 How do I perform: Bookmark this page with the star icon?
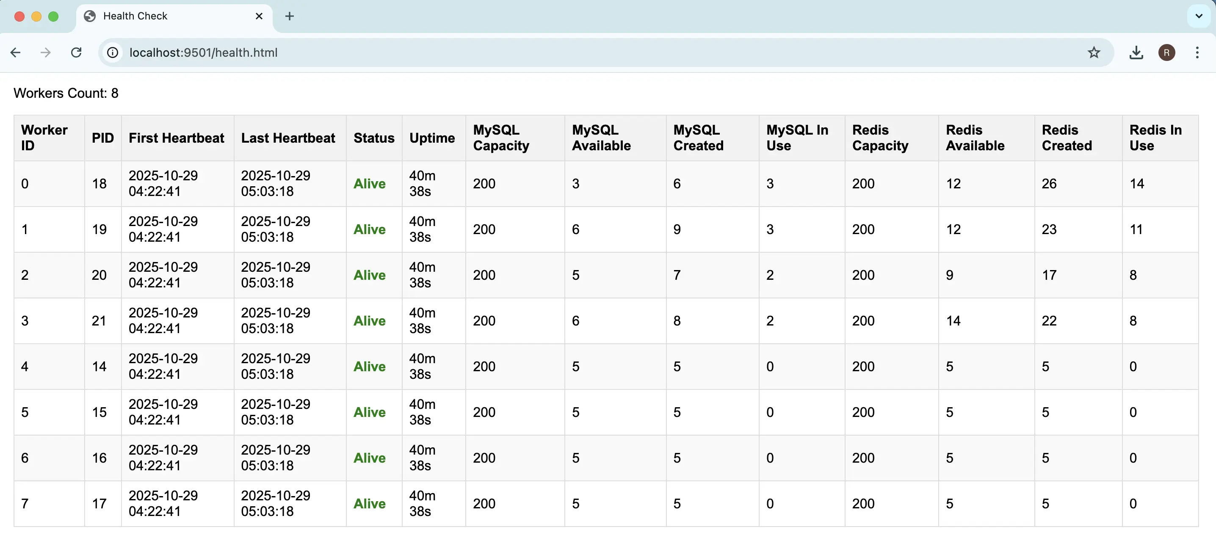(1094, 52)
